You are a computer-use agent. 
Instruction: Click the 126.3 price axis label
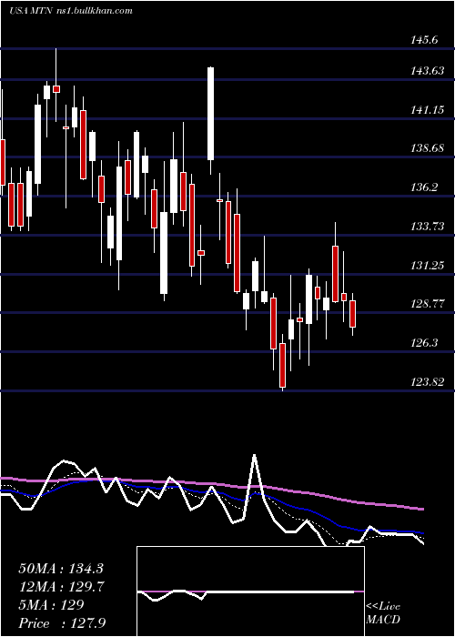pos(425,343)
